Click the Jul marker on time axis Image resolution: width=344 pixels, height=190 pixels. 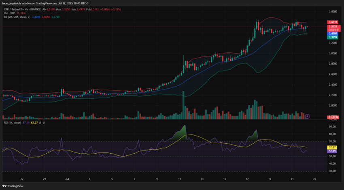67,179
